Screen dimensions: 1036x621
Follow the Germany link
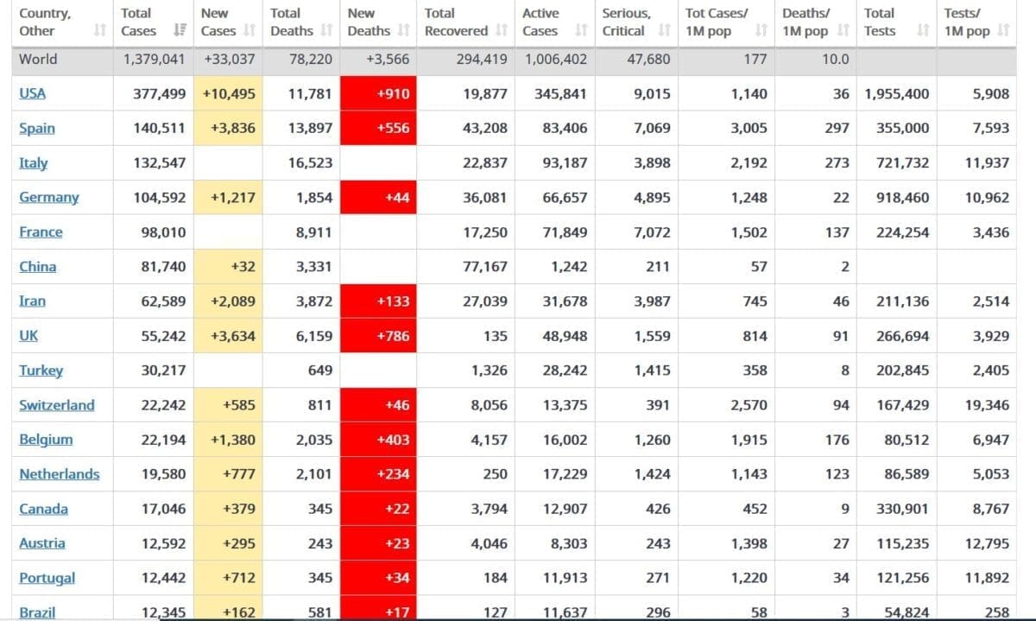tap(48, 197)
